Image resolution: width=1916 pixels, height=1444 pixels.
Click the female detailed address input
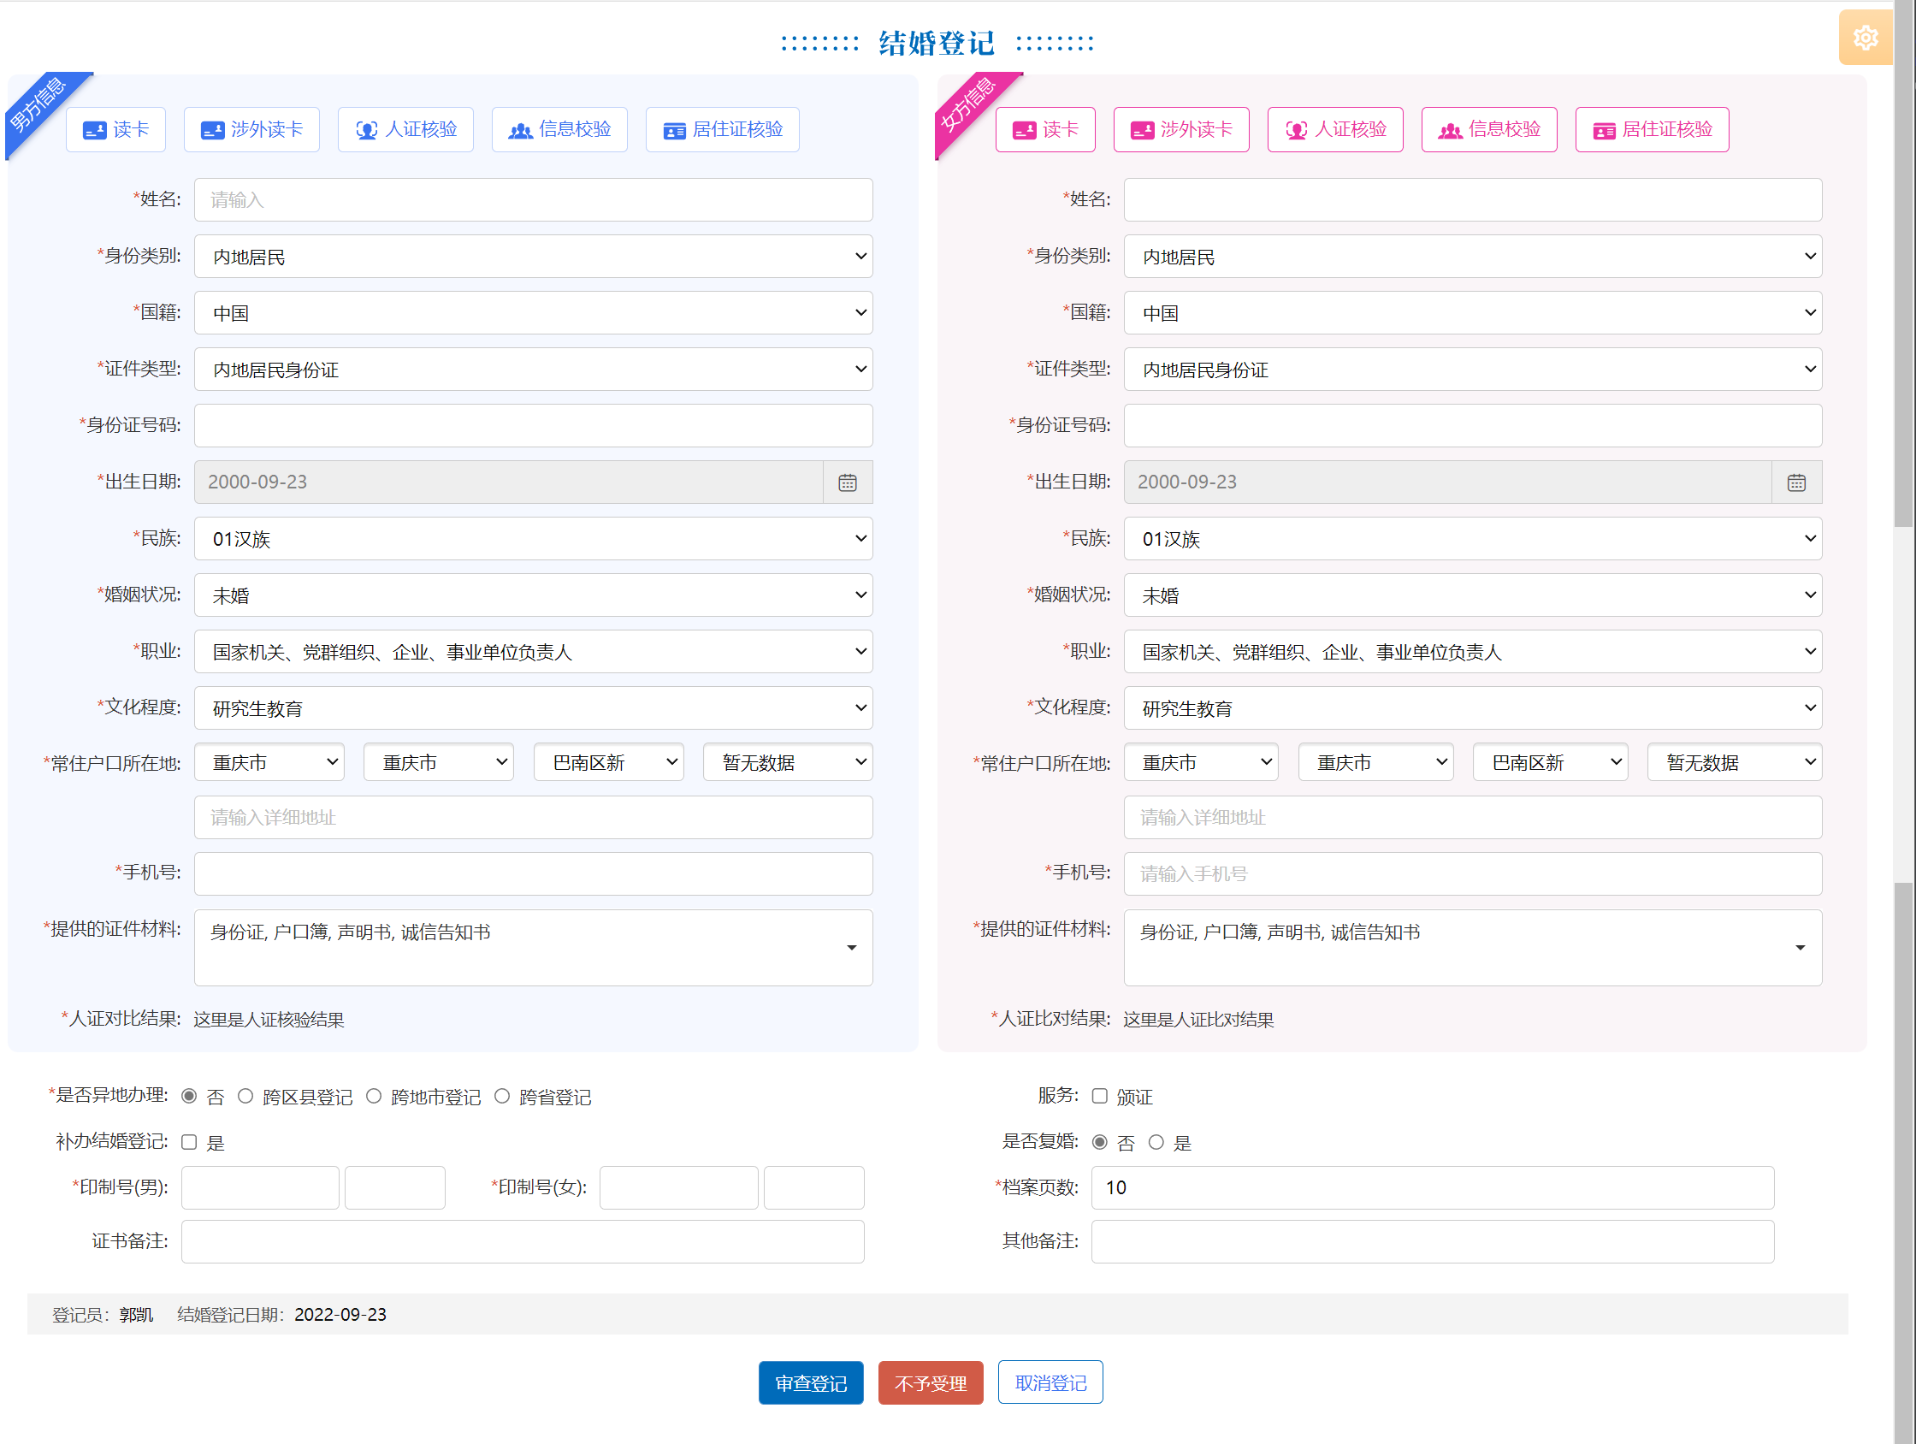tap(1473, 818)
